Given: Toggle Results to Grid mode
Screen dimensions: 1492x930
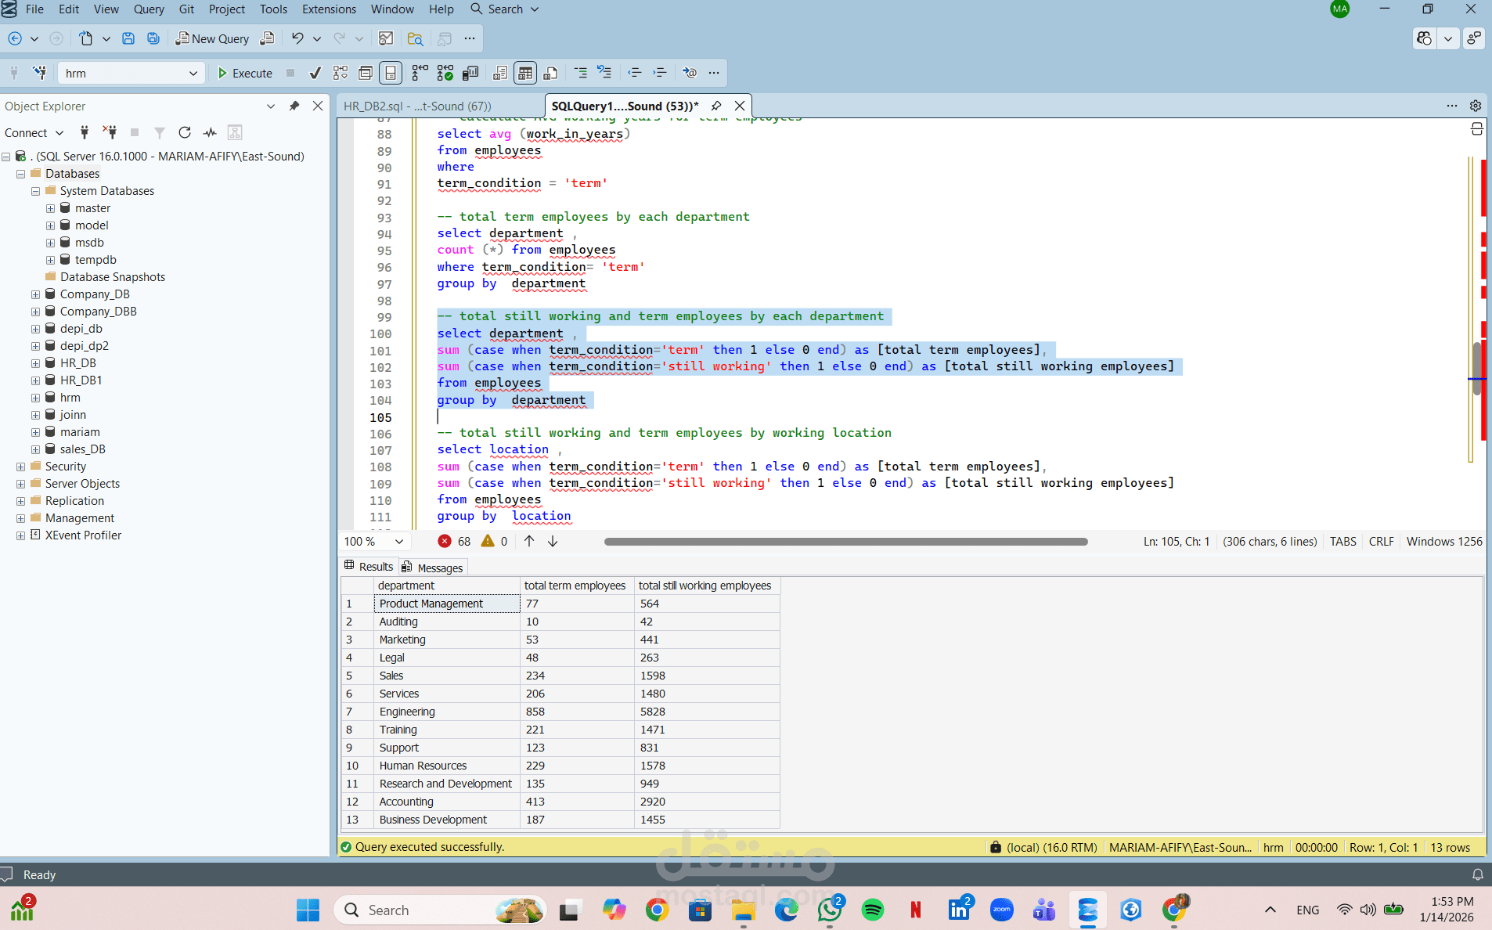Looking at the screenshot, I should point(525,73).
